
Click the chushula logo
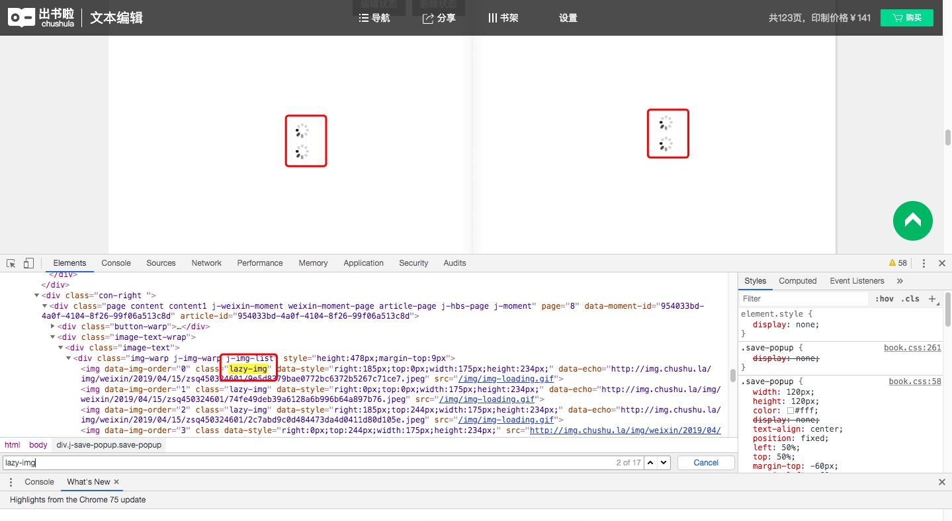tap(41, 18)
